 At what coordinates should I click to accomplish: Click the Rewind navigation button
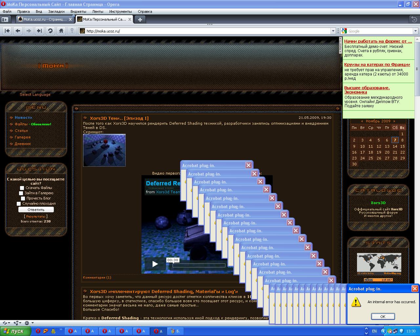pos(7,31)
